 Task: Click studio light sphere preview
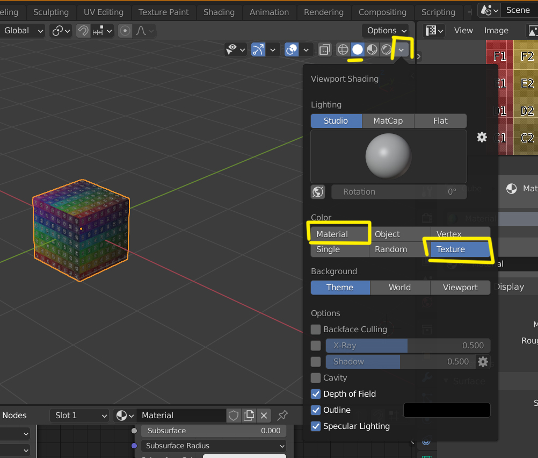click(x=389, y=156)
